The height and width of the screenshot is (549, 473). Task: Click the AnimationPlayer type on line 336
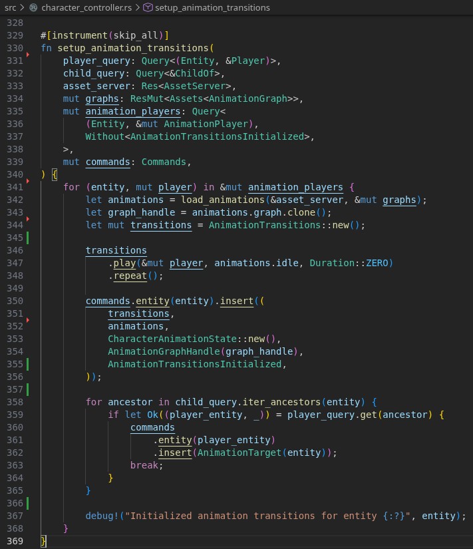(x=206, y=124)
